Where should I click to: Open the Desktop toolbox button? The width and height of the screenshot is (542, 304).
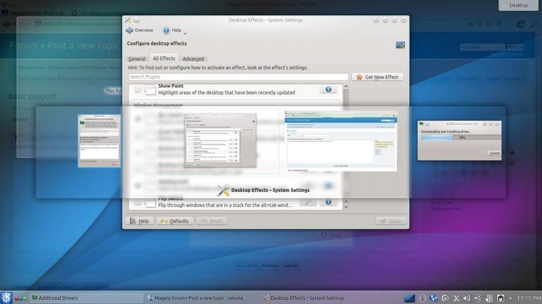click(519, 5)
